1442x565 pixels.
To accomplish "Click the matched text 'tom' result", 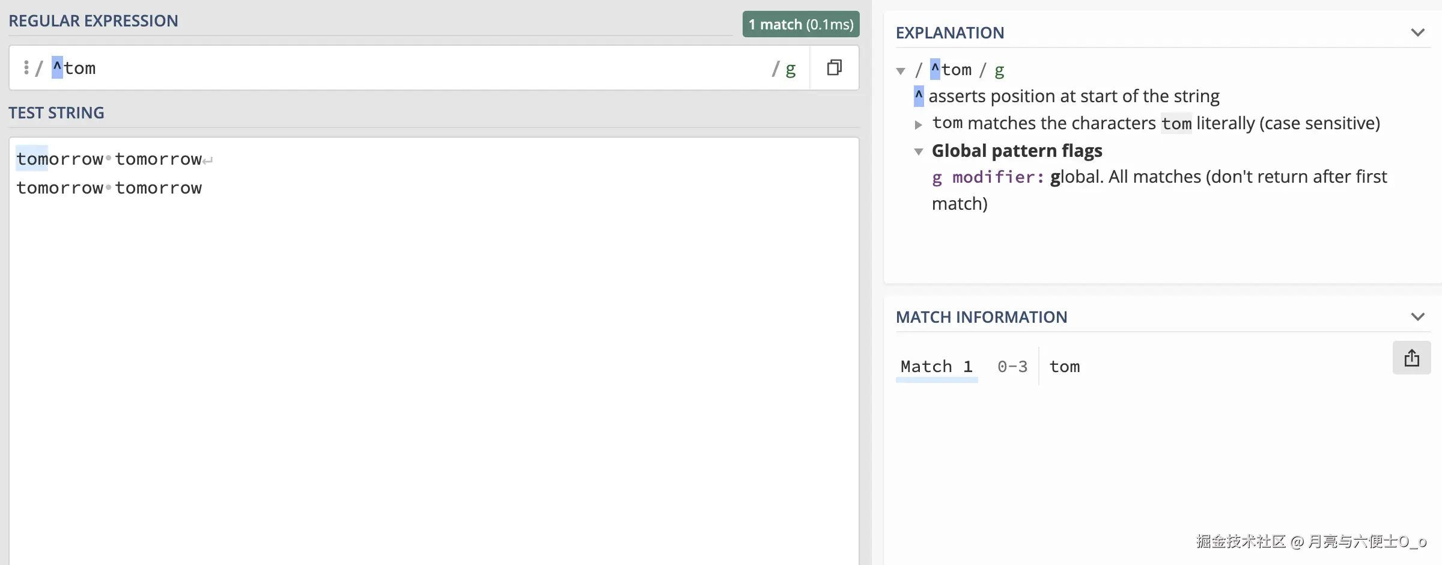I will (1064, 366).
